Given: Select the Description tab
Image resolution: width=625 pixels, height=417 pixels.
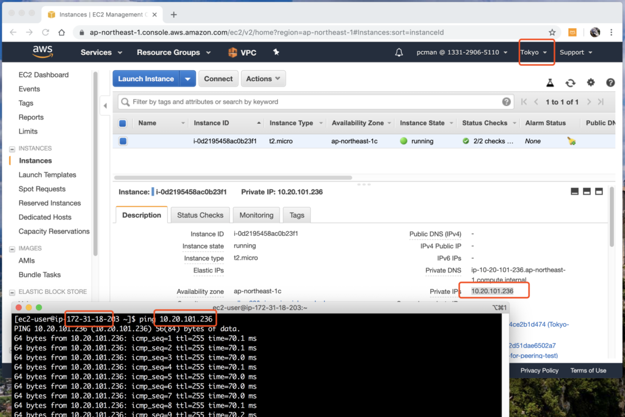Looking at the screenshot, I should 142,215.
